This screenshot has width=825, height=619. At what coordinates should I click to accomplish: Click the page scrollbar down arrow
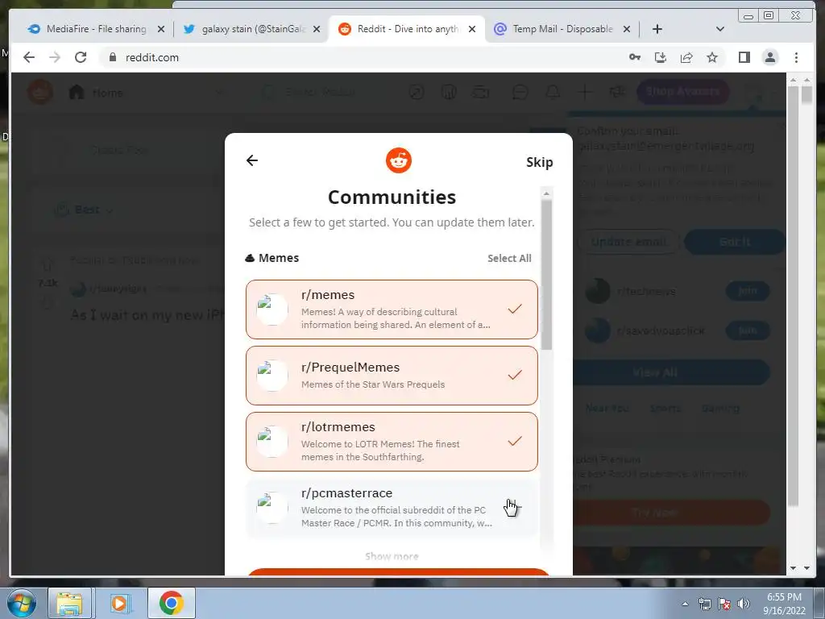click(793, 568)
